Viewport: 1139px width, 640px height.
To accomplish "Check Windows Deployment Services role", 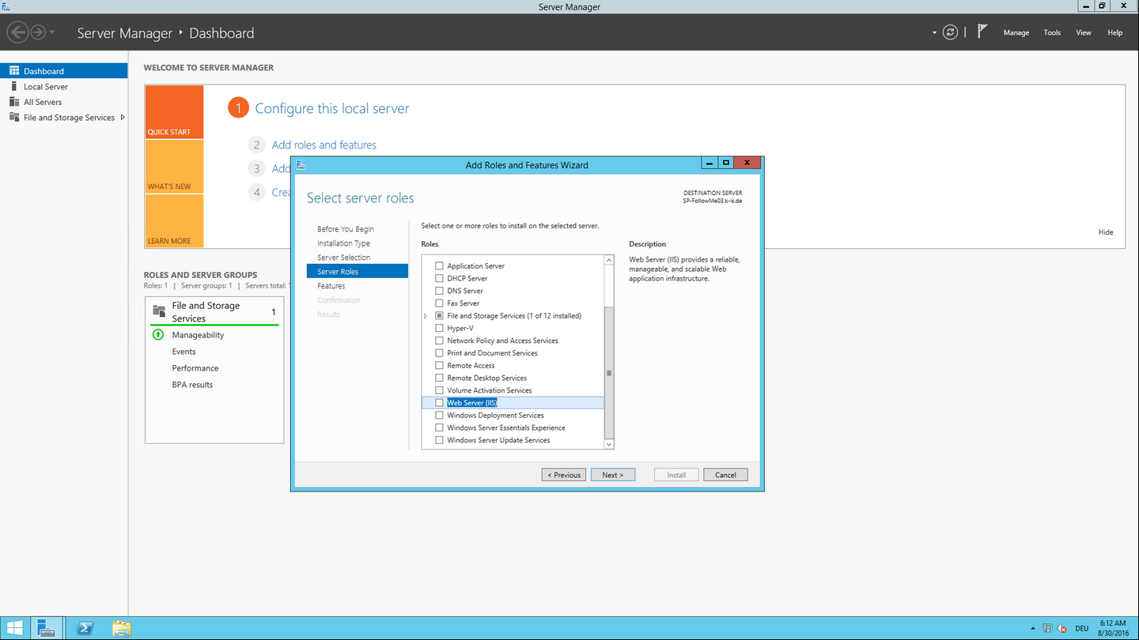I will click(x=440, y=416).
